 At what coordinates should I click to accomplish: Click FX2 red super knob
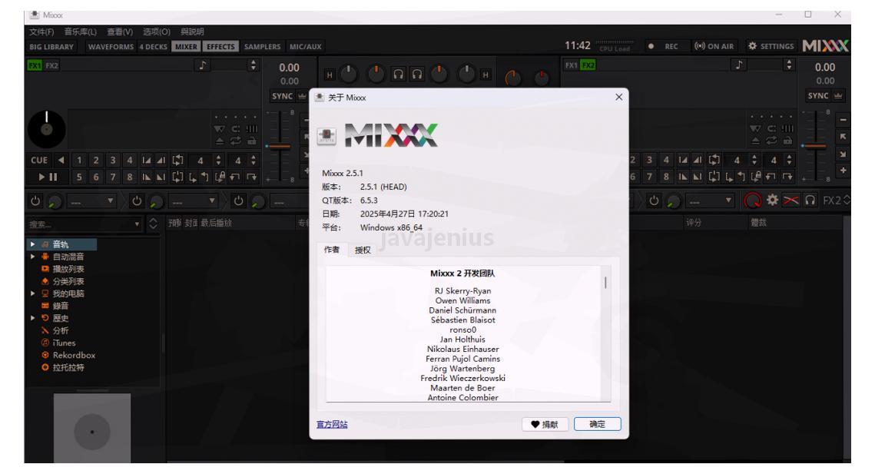point(753,200)
